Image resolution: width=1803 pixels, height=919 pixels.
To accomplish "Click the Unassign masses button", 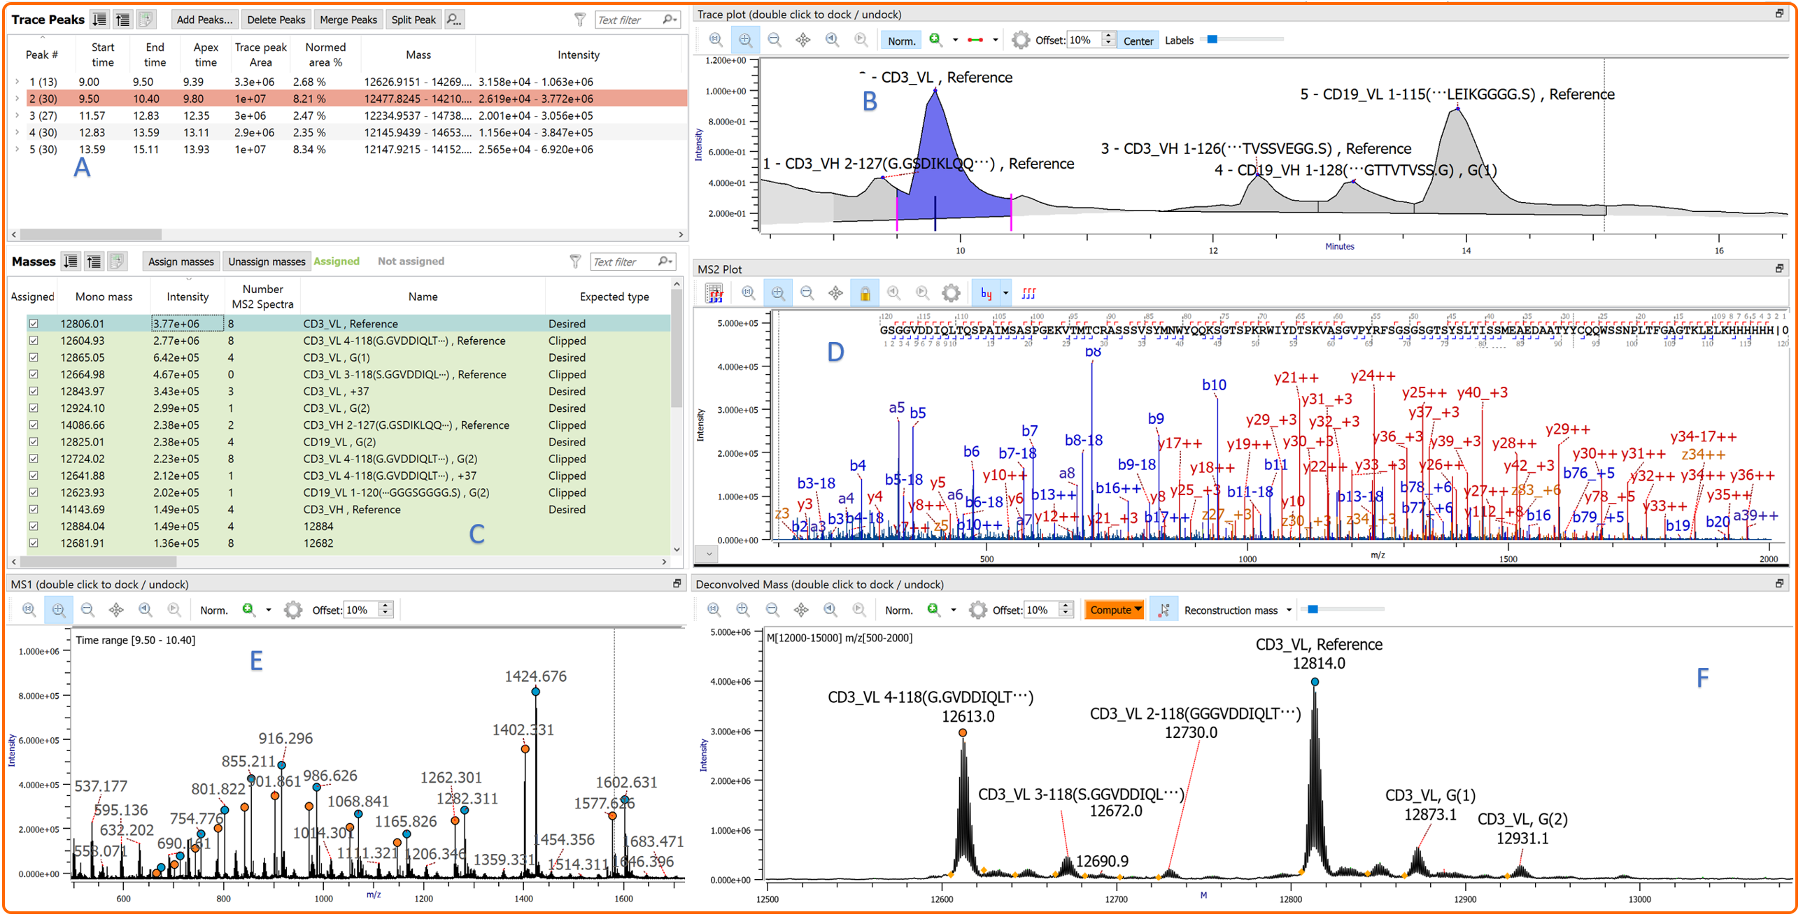I will [267, 262].
